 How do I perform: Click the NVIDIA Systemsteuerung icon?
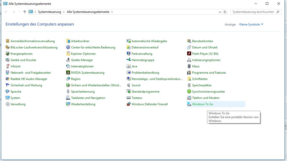click(68, 72)
